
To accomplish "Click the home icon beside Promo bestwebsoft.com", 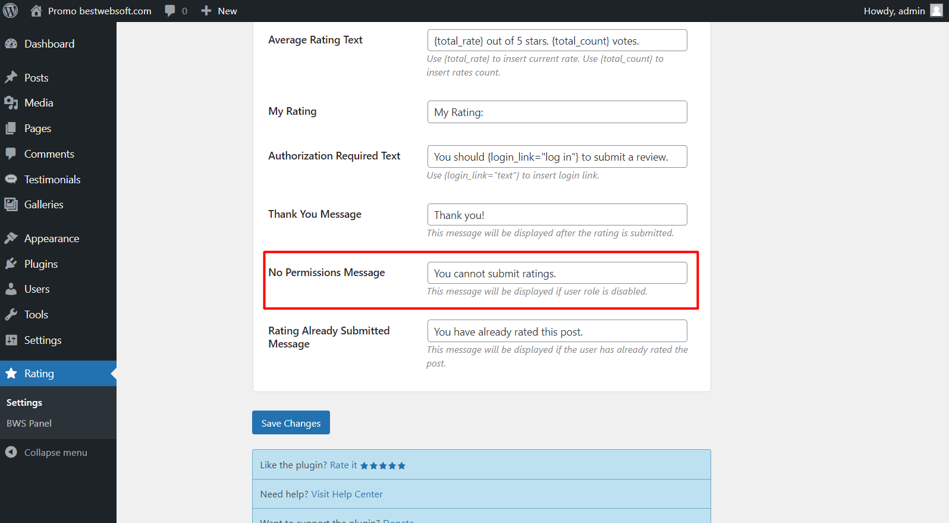I will tap(36, 11).
